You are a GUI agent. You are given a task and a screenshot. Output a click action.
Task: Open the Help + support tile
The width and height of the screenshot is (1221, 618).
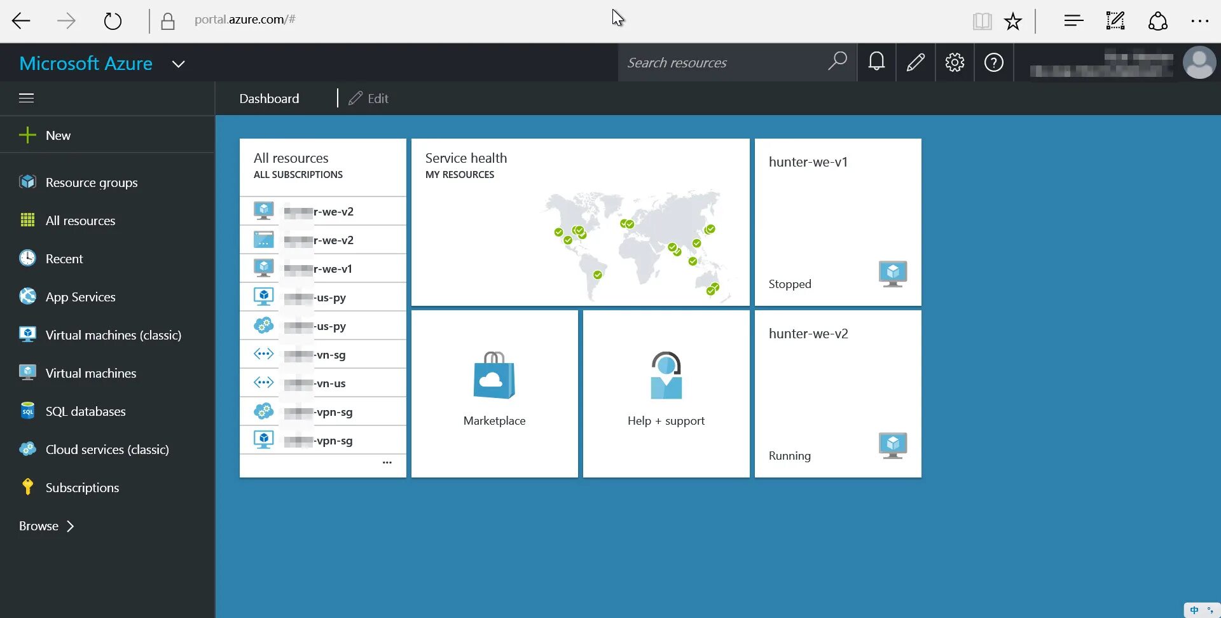pos(666,394)
